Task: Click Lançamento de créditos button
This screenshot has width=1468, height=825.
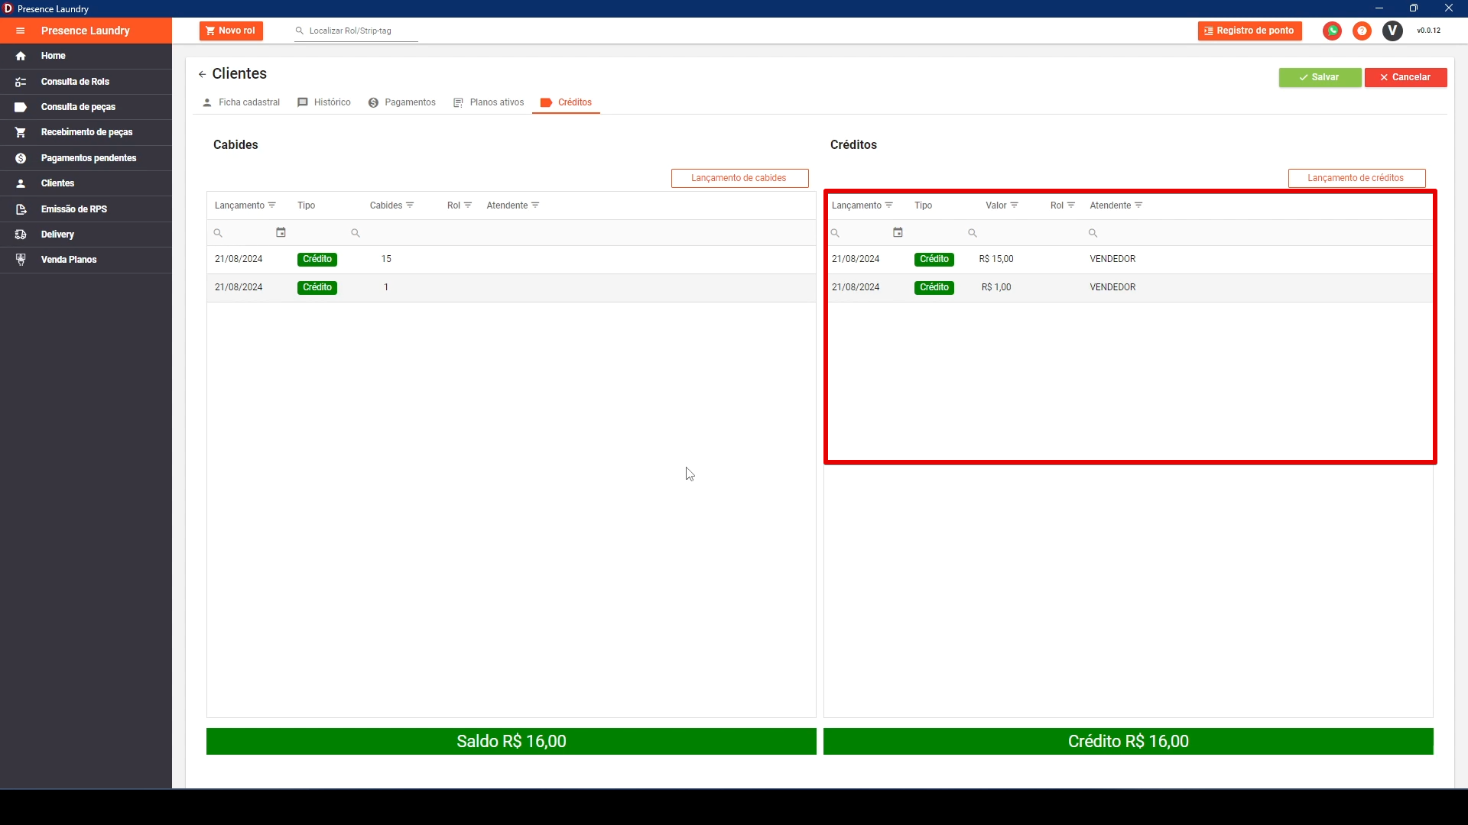Action: [1356, 178]
